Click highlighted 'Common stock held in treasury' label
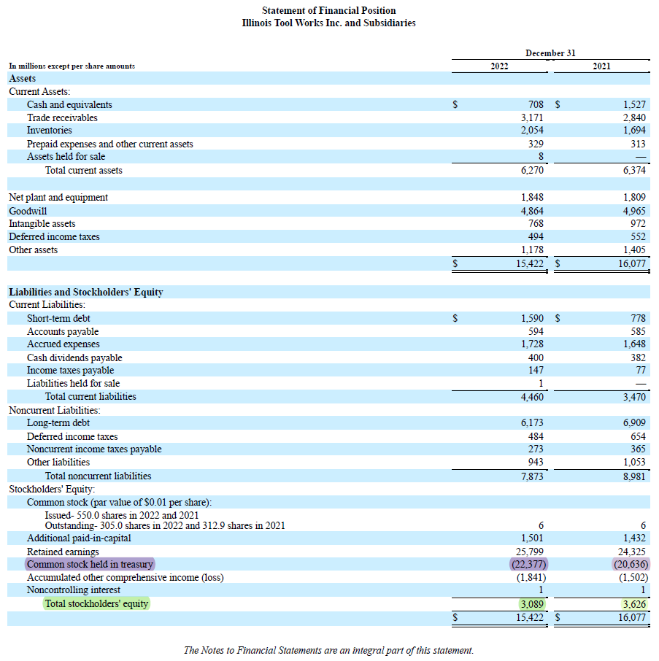The image size is (659, 661). coord(90,564)
